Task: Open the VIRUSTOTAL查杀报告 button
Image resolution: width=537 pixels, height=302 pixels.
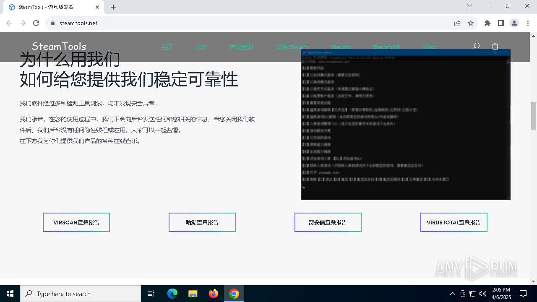Action: pos(454,222)
